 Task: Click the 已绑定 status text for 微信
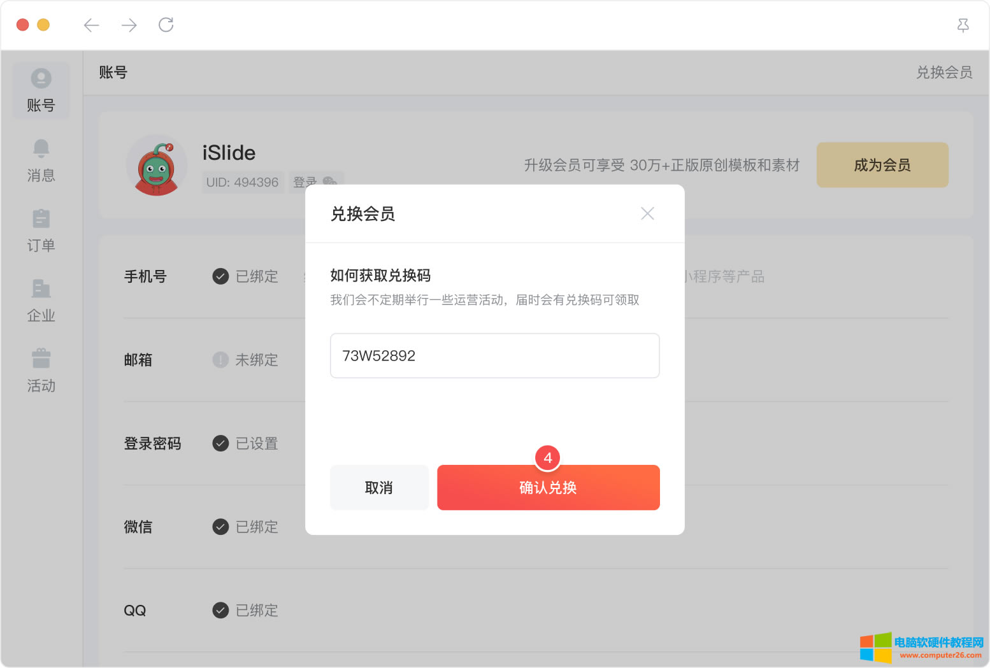click(257, 527)
